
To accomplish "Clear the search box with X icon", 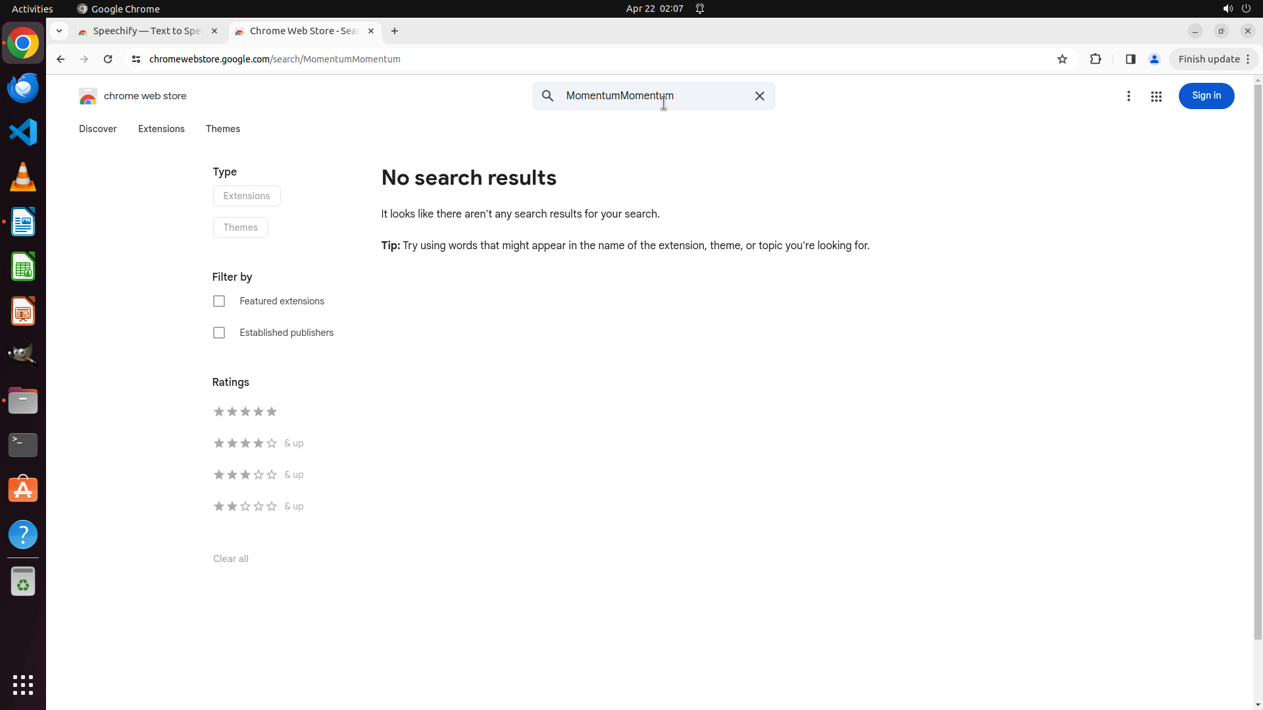I will pos(759,96).
